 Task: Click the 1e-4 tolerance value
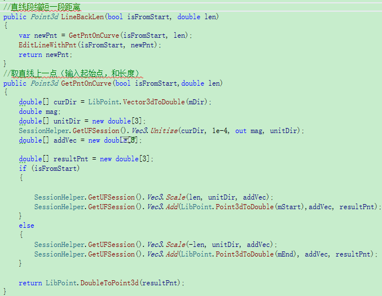tap(220, 131)
